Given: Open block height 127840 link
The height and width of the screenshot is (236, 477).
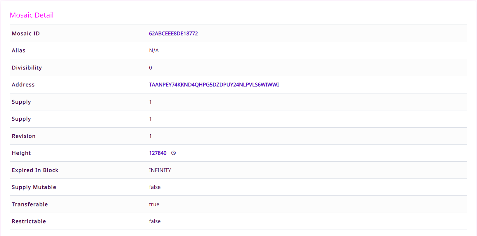Looking at the screenshot, I should coord(158,153).
